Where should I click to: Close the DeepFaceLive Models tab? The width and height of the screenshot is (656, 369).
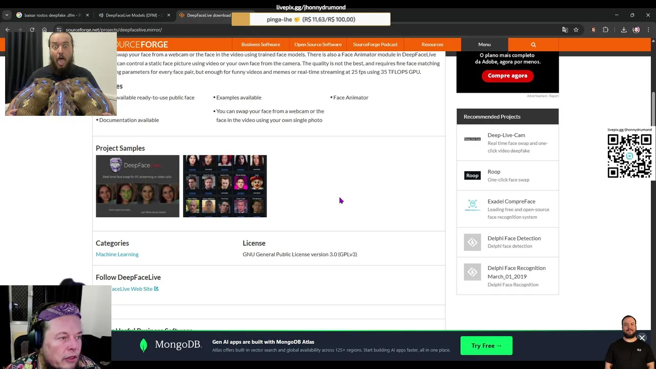point(169,15)
